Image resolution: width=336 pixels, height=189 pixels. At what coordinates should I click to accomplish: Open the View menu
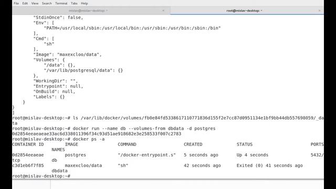click(35, 4)
